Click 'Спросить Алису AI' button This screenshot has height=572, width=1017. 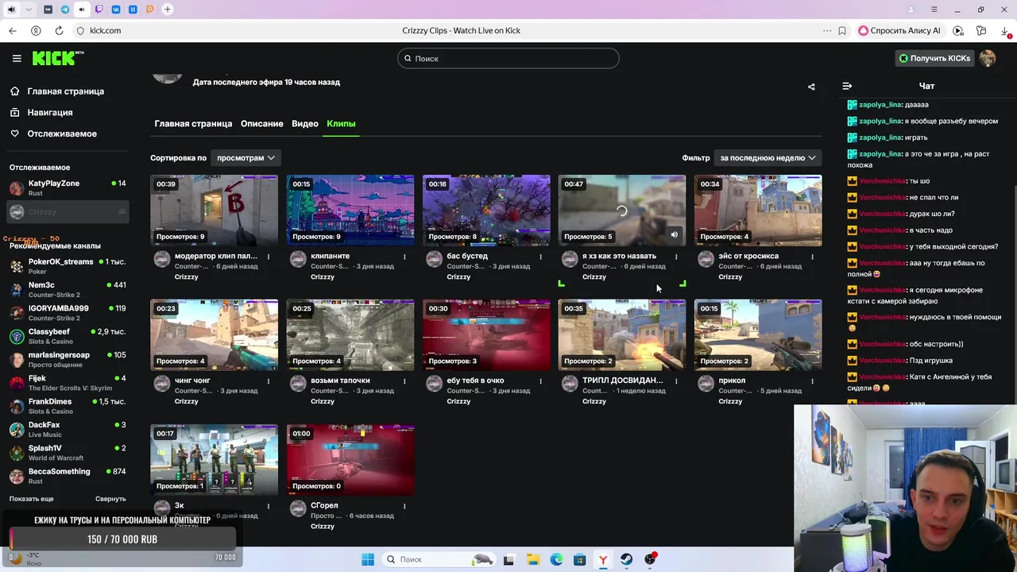[899, 30]
